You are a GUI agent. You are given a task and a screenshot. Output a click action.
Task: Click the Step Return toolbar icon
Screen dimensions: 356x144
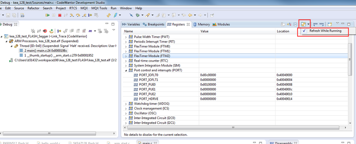[84, 15]
